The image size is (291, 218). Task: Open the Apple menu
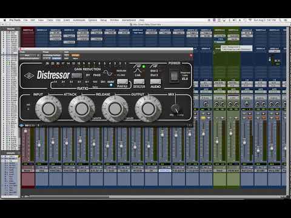[4, 20]
